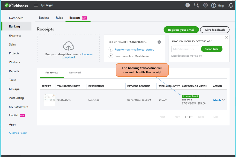Expand the Match action dropdown arrow

pos(223,100)
